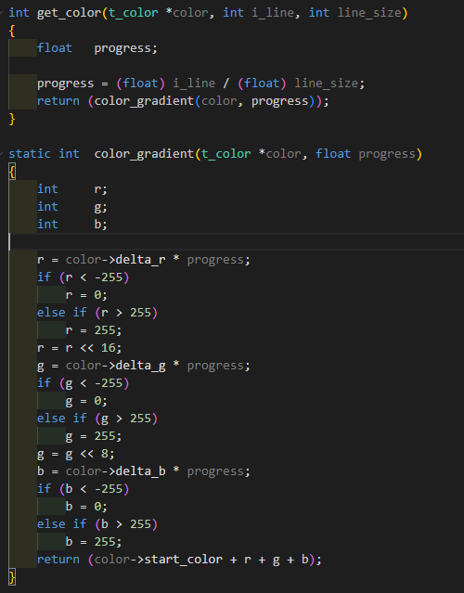Click the "int r;" declaration
Image resolution: width=464 pixels, height=593 pixels.
click(72, 189)
